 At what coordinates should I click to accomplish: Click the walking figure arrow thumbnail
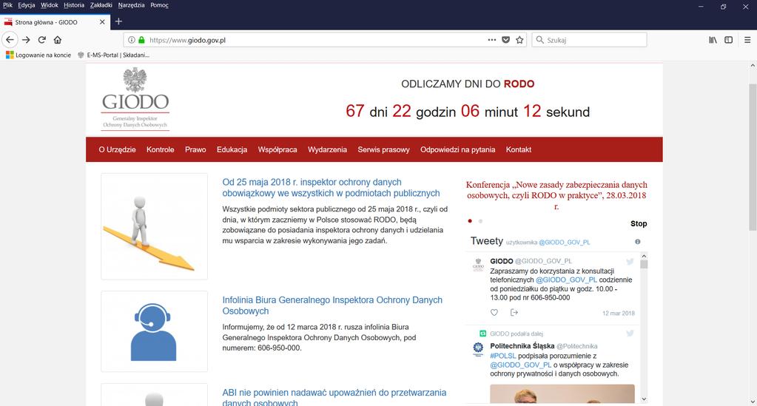pos(154,226)
